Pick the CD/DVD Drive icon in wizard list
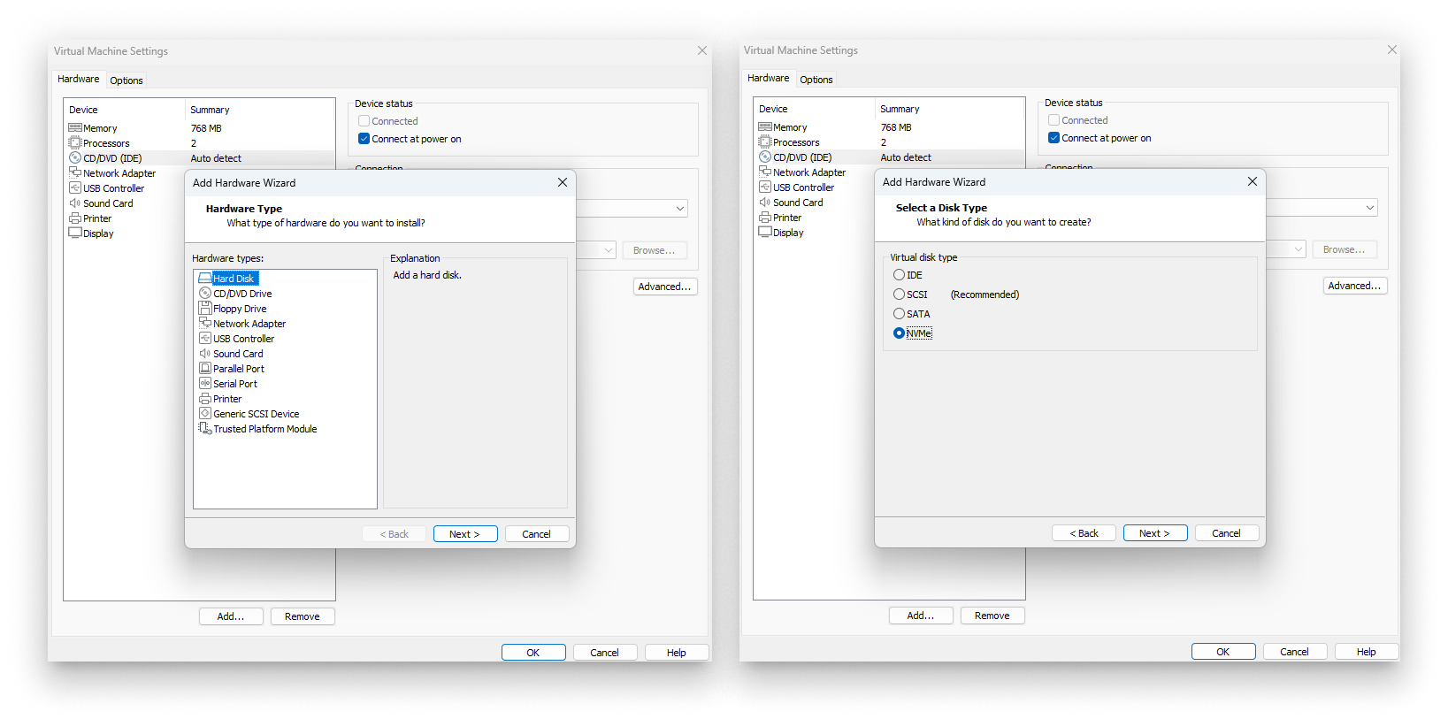This screenshot has width=1448, height=719. 205,293
